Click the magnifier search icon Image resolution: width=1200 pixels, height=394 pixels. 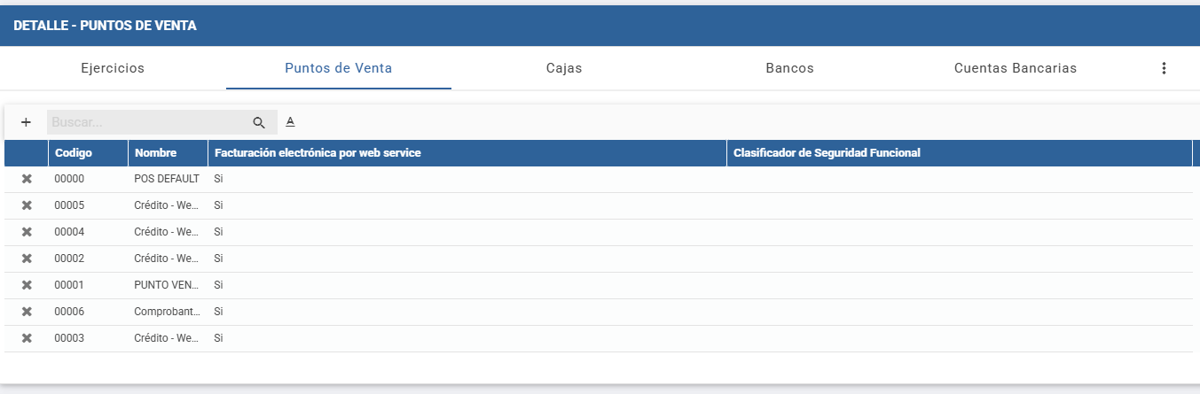point(259,122)
